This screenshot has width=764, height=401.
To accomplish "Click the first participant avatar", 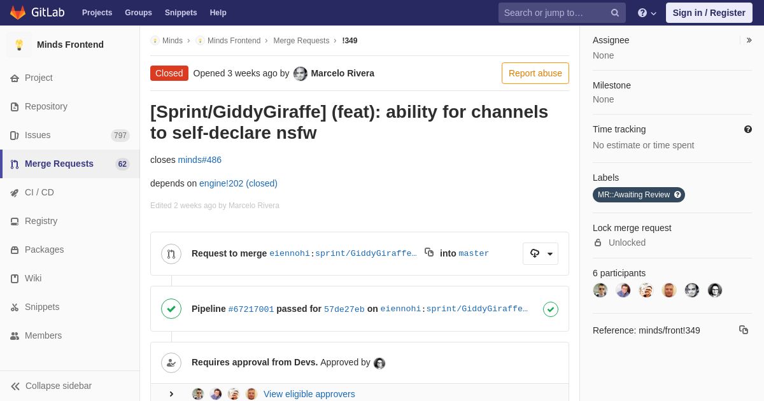I will click(600, 290).
